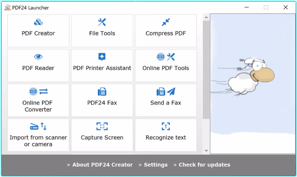Click the Capture Screen frame icon
This screenshot has width=297, height=177.
pyautogui.click(x=102, y=126)
